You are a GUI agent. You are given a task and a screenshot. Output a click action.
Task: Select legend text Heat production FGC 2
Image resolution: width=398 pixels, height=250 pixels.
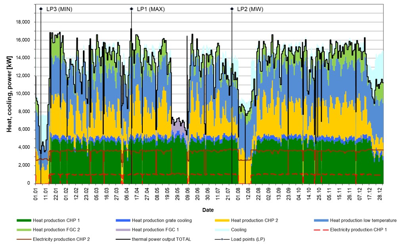coord(56,230)
